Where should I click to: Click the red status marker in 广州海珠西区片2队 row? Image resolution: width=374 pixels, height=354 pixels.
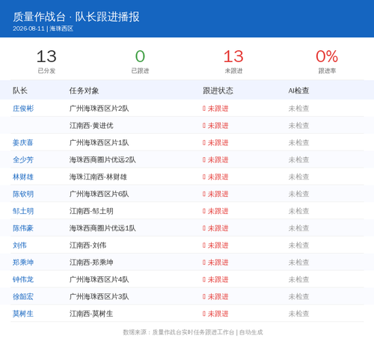(x=204, y=109)
